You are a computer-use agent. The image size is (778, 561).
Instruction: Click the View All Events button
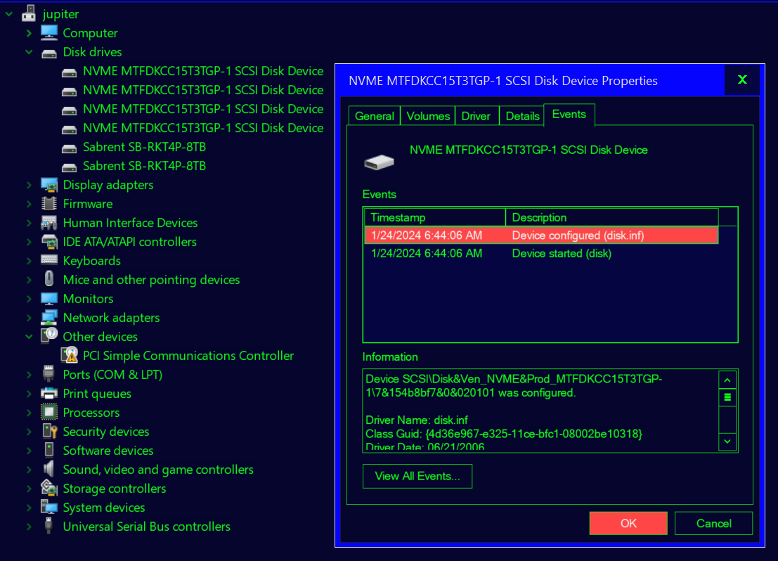pos(417,476)
